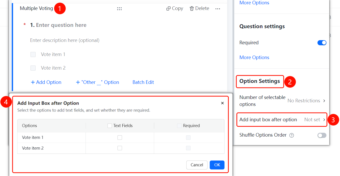The height and width of the screenshot is (176, 340).
Task: Click the Options column header in the dialog table
Action: coord(29,126)
